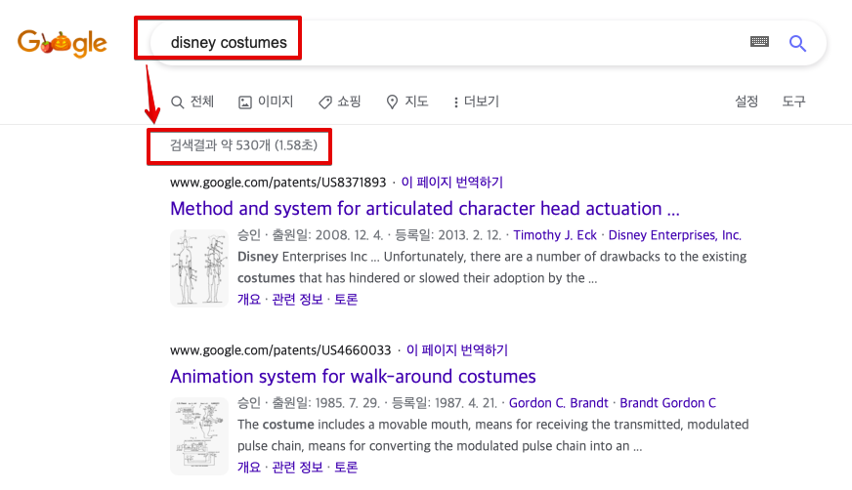Open 토론 link under the walk-around costumes patent

click(x=346, y=468)
